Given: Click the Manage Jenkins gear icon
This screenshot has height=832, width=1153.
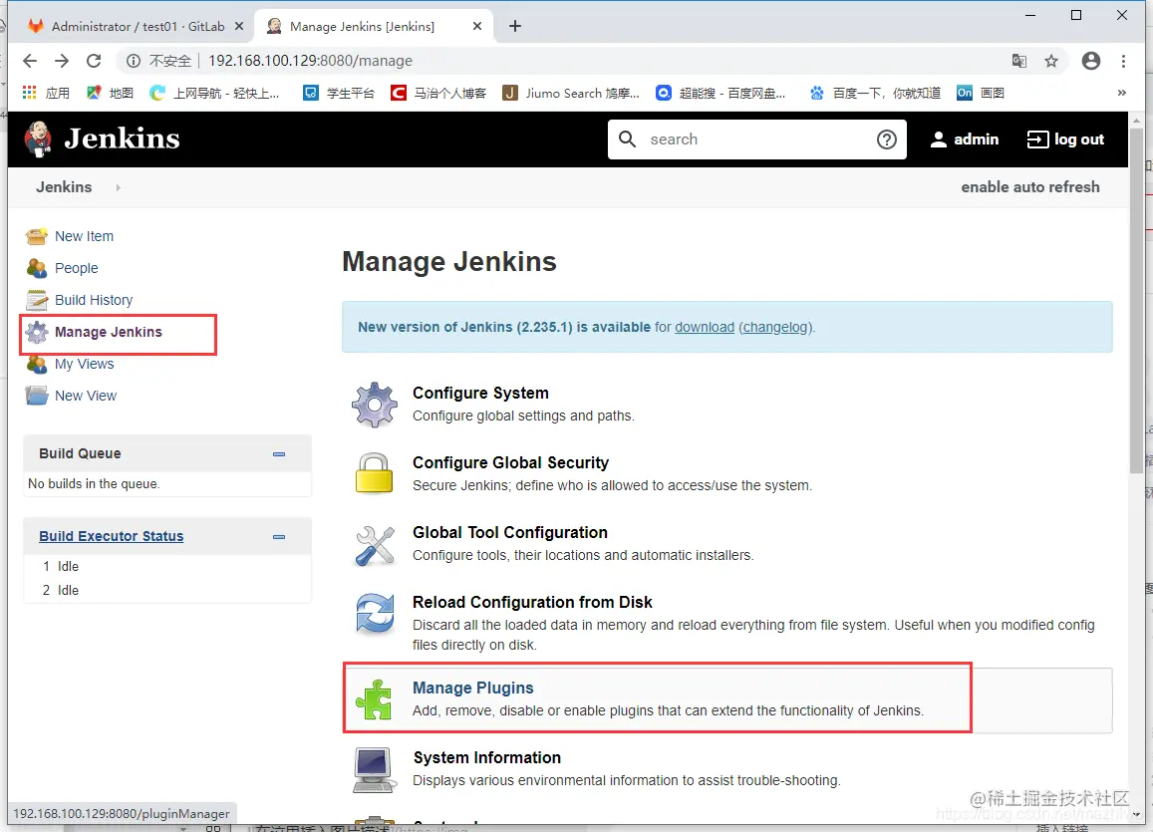Looking at the screenshot, I should tap(37, 332).
